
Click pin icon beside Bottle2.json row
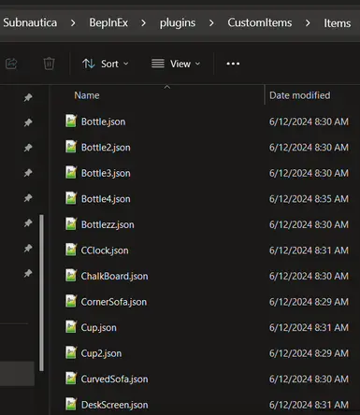[x=28, y=148]
